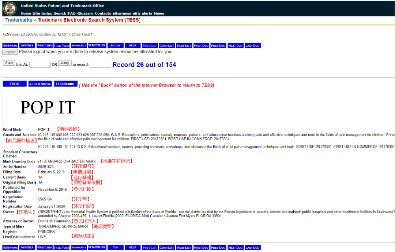Image resolution: width=395 pixels, height=252 pixels.
Task: Click the POP IT mark image
Action: pos(48,107)
